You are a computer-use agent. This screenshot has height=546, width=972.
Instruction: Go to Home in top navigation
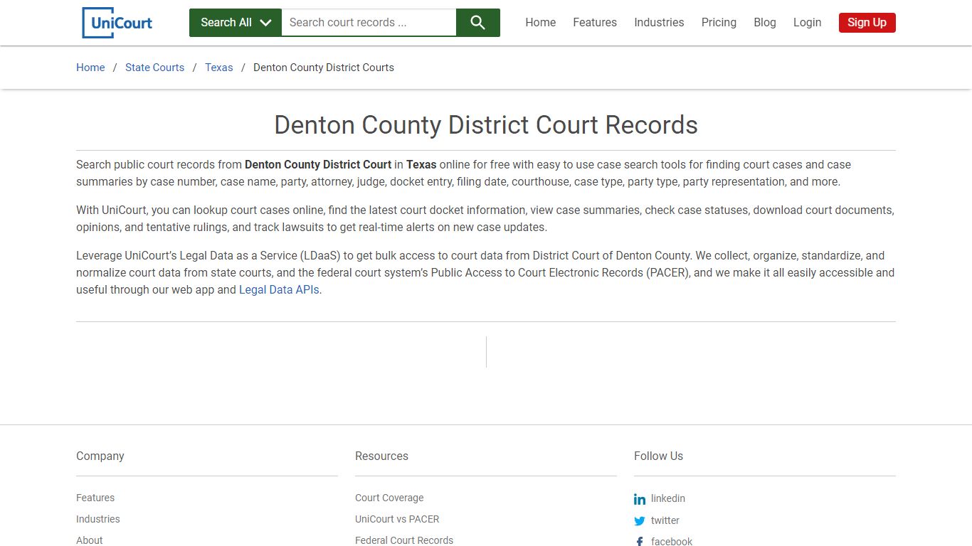[x=541, y=23]
